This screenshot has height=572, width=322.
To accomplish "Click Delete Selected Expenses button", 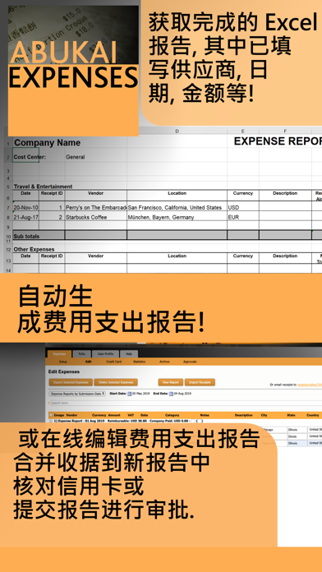I will pos(116,382).
